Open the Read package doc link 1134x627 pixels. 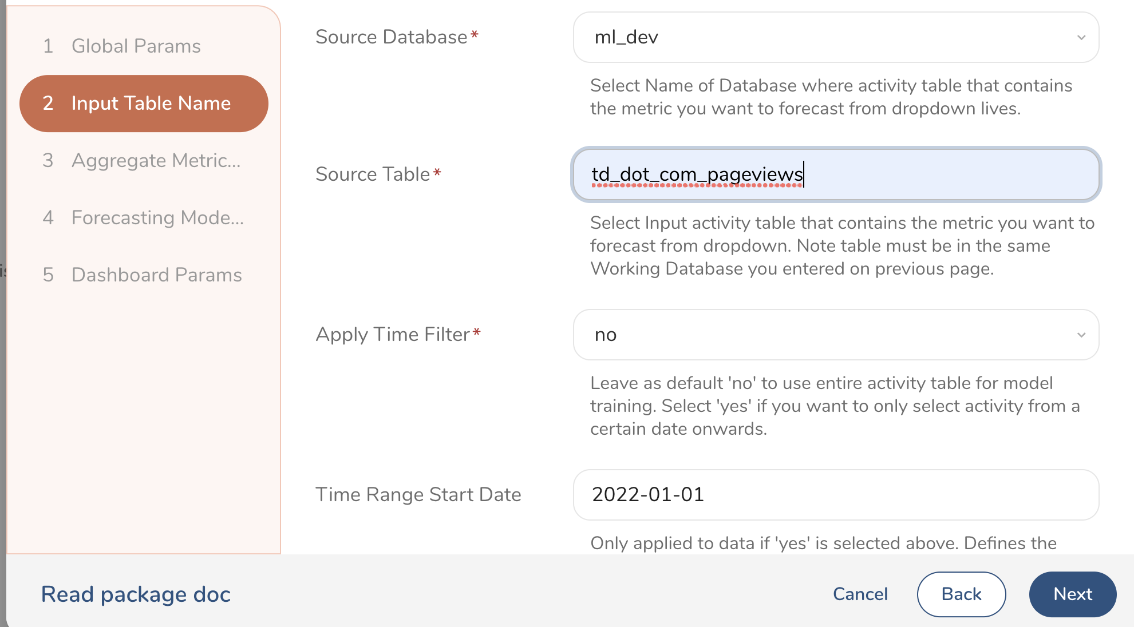click(x=136, y=595)
